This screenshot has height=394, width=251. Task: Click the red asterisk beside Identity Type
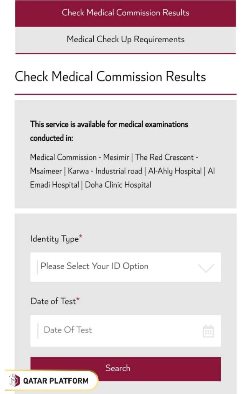click(x=81, y=236)
